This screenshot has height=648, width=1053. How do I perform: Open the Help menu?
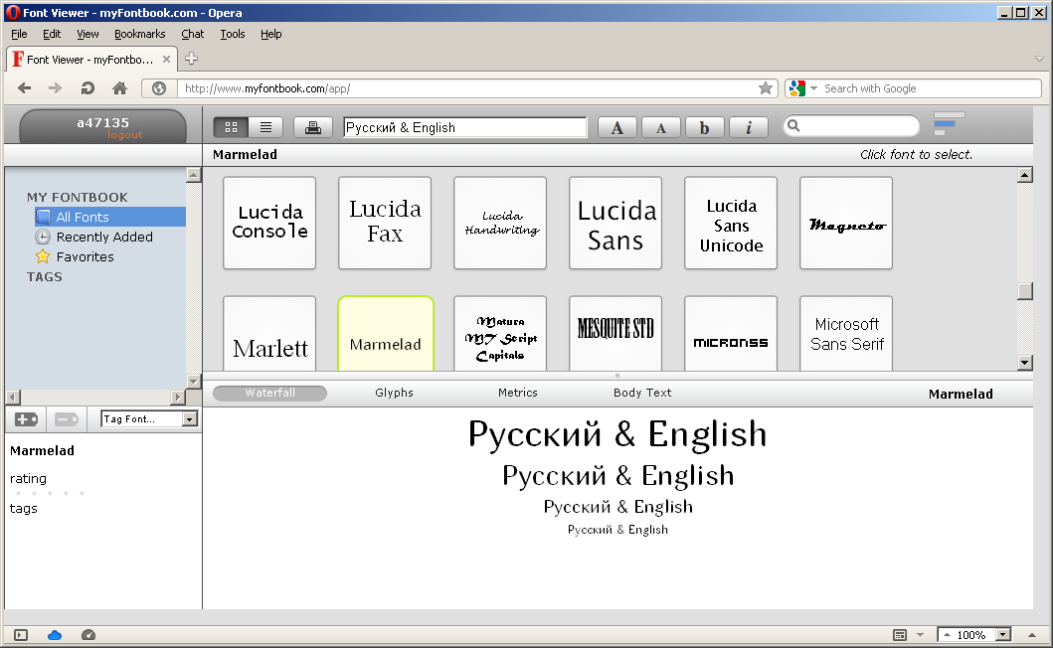[x=270, y=34]
